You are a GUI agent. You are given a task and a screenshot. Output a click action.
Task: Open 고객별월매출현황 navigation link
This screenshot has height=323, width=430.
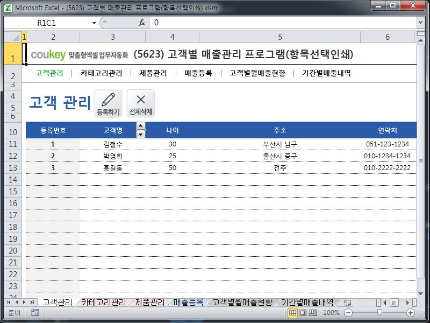[x=257, y=73]
